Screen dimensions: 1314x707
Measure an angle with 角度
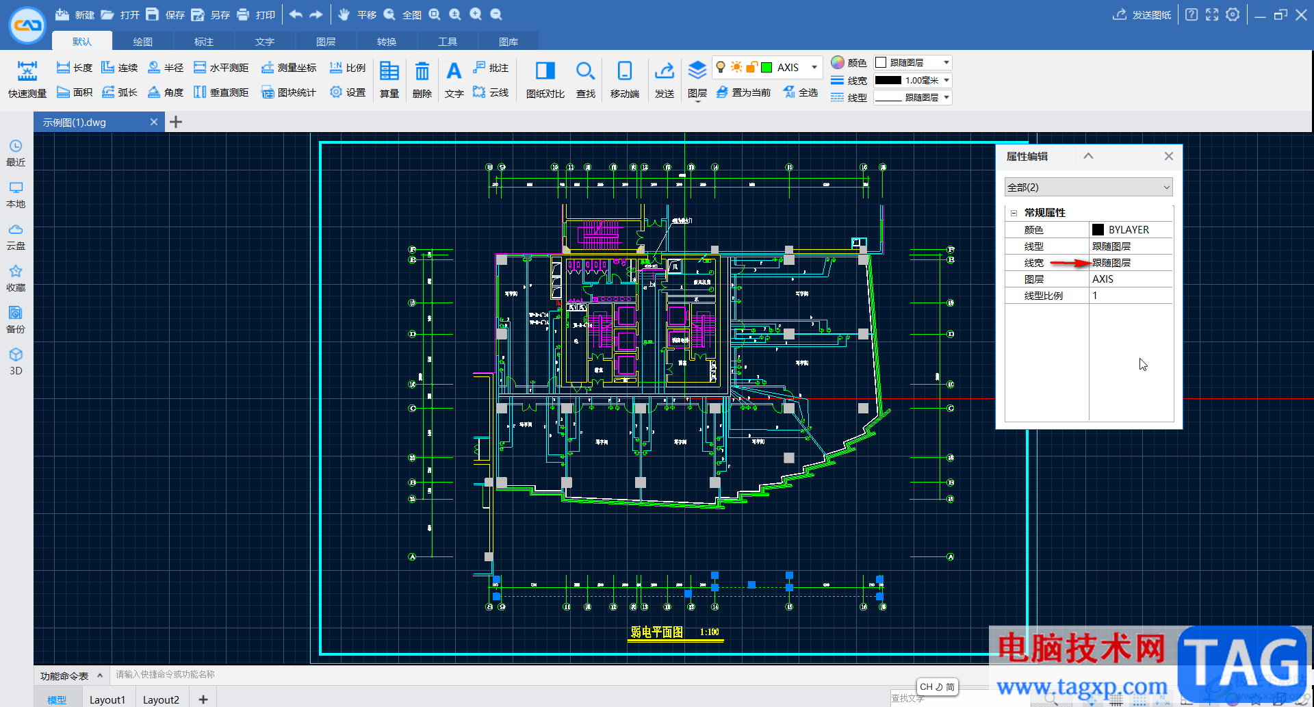(166, 92)
